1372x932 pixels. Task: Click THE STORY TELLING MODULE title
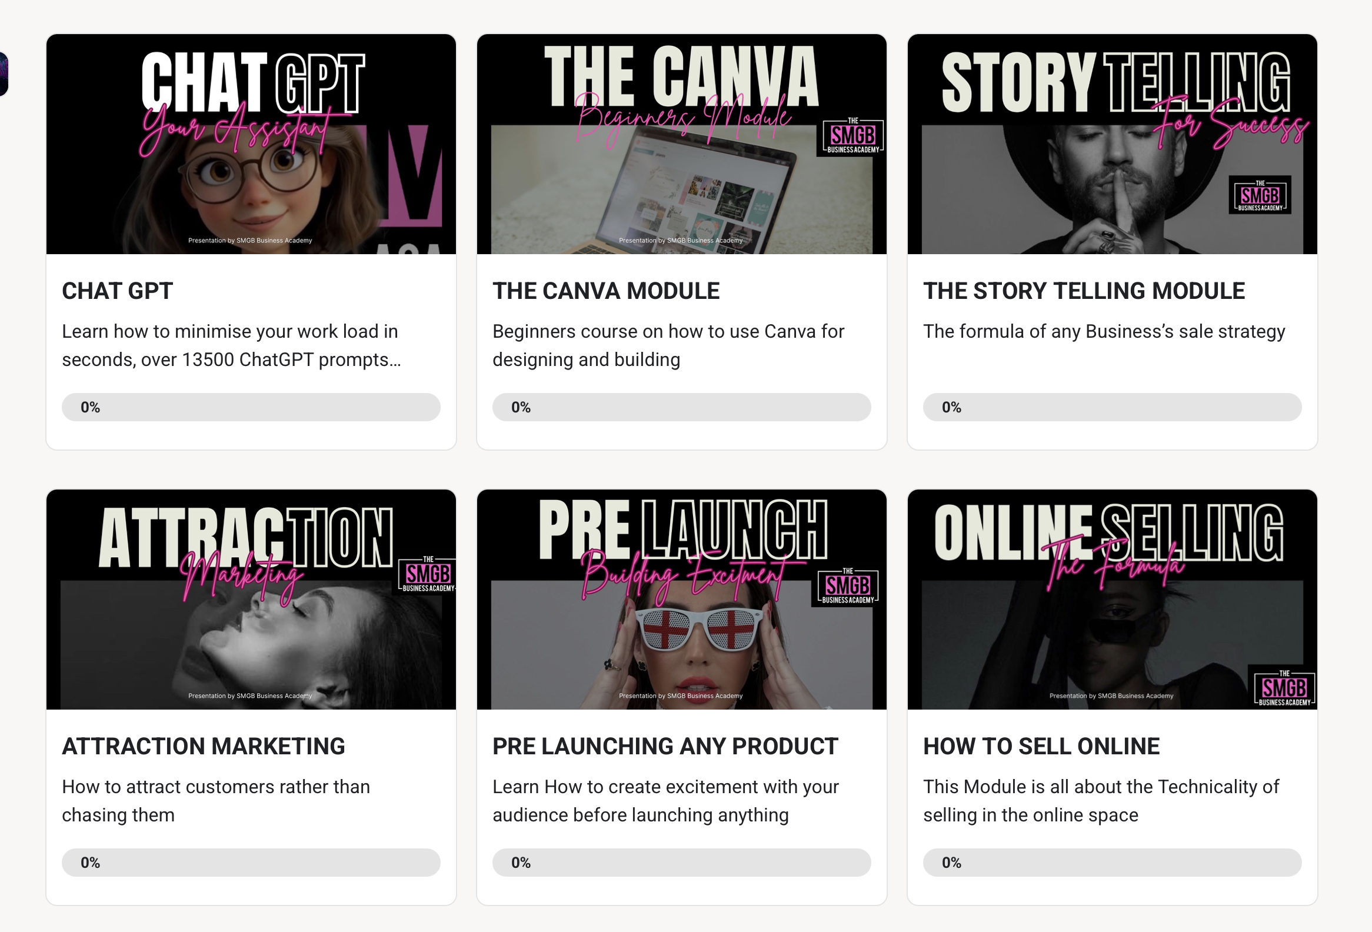click(x=1084, y=291)
